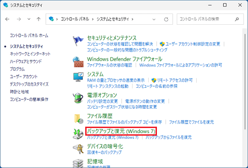Go up one level with Up arrow
The width and height of the screenshot is (248, 168).
pos(38,19)
